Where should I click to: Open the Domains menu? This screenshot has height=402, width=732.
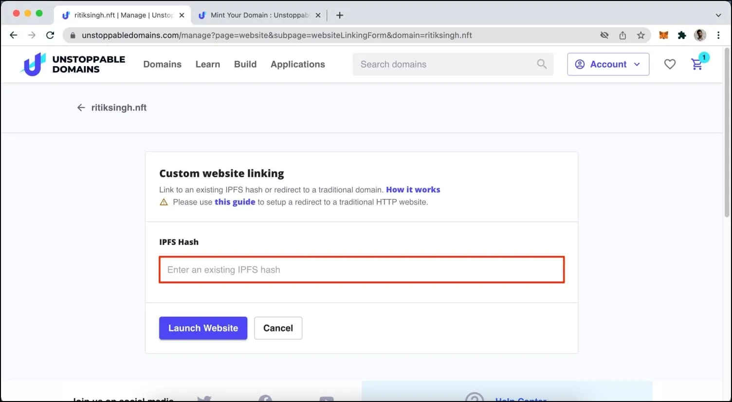click(x=162, y=64)
